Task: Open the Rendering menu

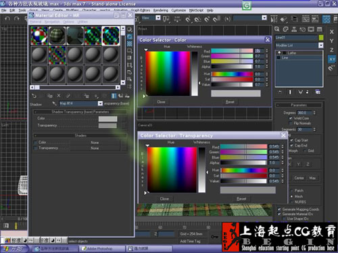Action: [161, 10]
